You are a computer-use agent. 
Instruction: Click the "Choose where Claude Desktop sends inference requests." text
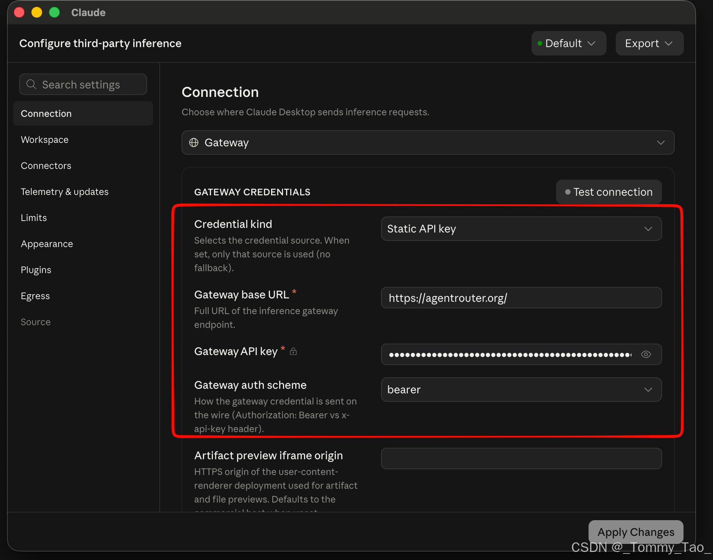click(x=305, y=112)
